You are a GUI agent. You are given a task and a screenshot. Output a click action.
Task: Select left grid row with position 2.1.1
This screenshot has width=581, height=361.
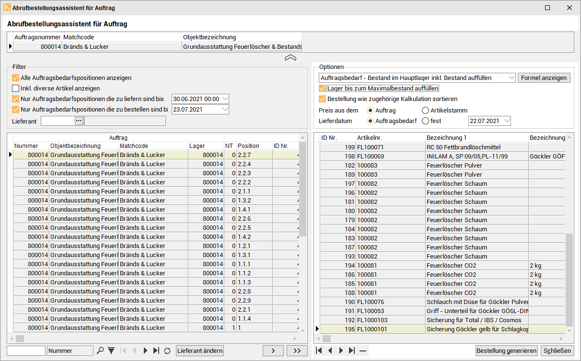156,191
